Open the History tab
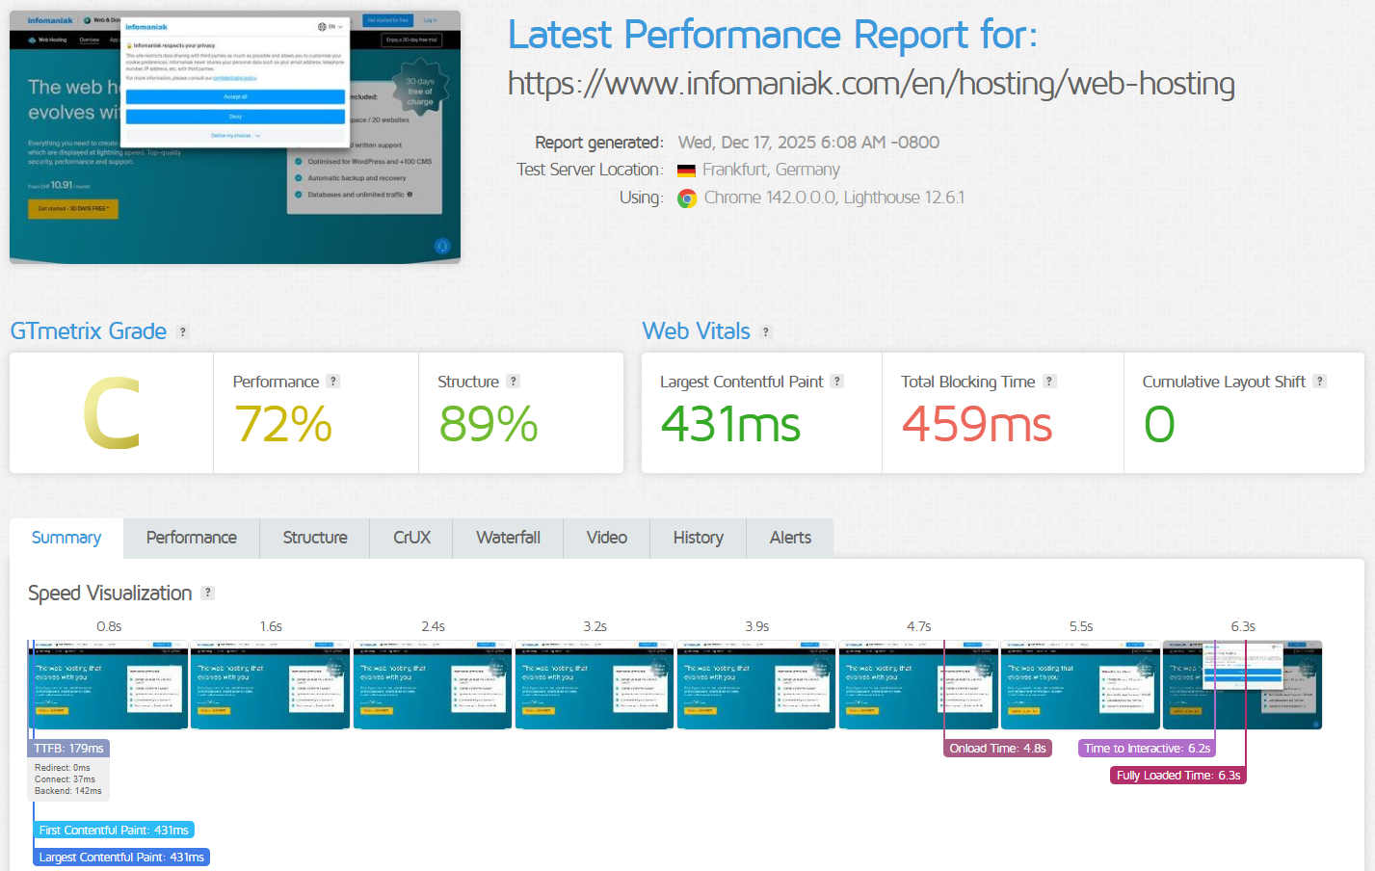1375x871 pixels. point(699,538)
